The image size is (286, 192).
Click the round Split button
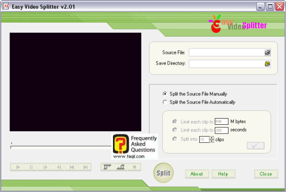163,173
